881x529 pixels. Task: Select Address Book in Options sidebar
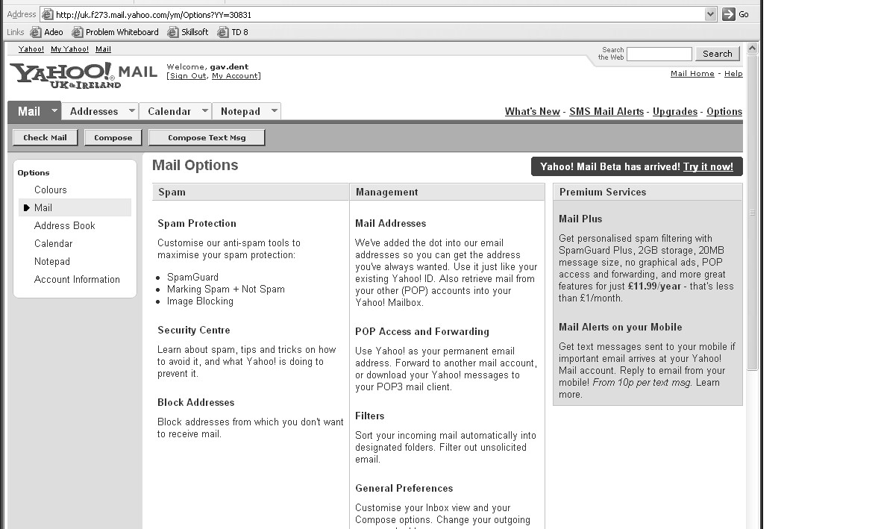(x=65, y=226)
